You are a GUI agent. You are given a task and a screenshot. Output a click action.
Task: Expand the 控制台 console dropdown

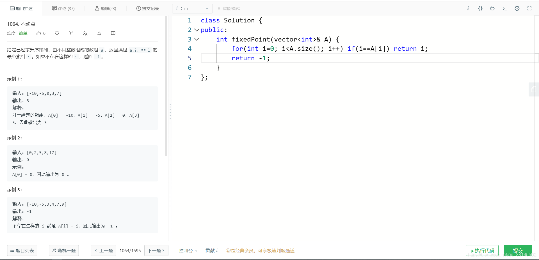point(188,250)
